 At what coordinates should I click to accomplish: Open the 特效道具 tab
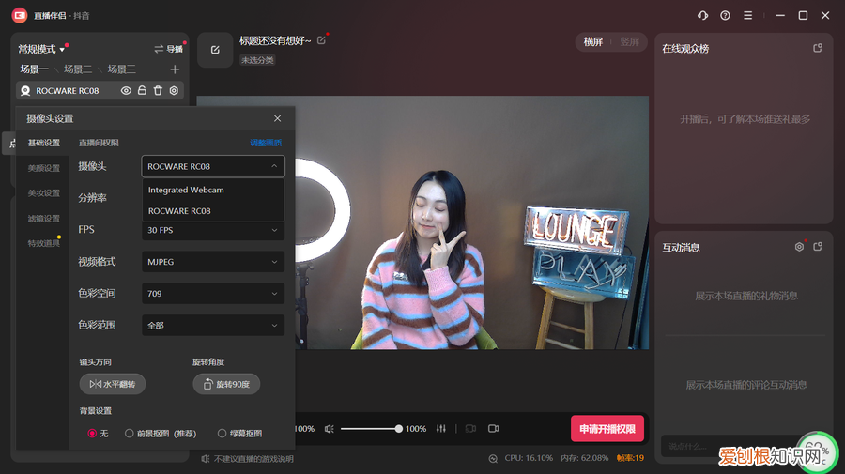click(x=43, y=243)
